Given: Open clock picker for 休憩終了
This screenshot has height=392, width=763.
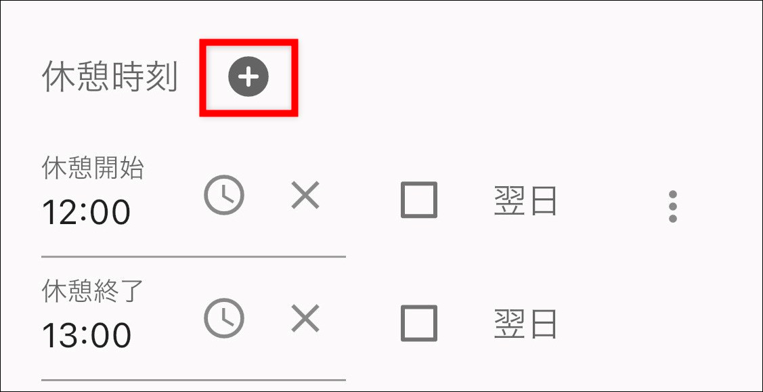Looking at the screenshot, I should click(x=224, y=318).
